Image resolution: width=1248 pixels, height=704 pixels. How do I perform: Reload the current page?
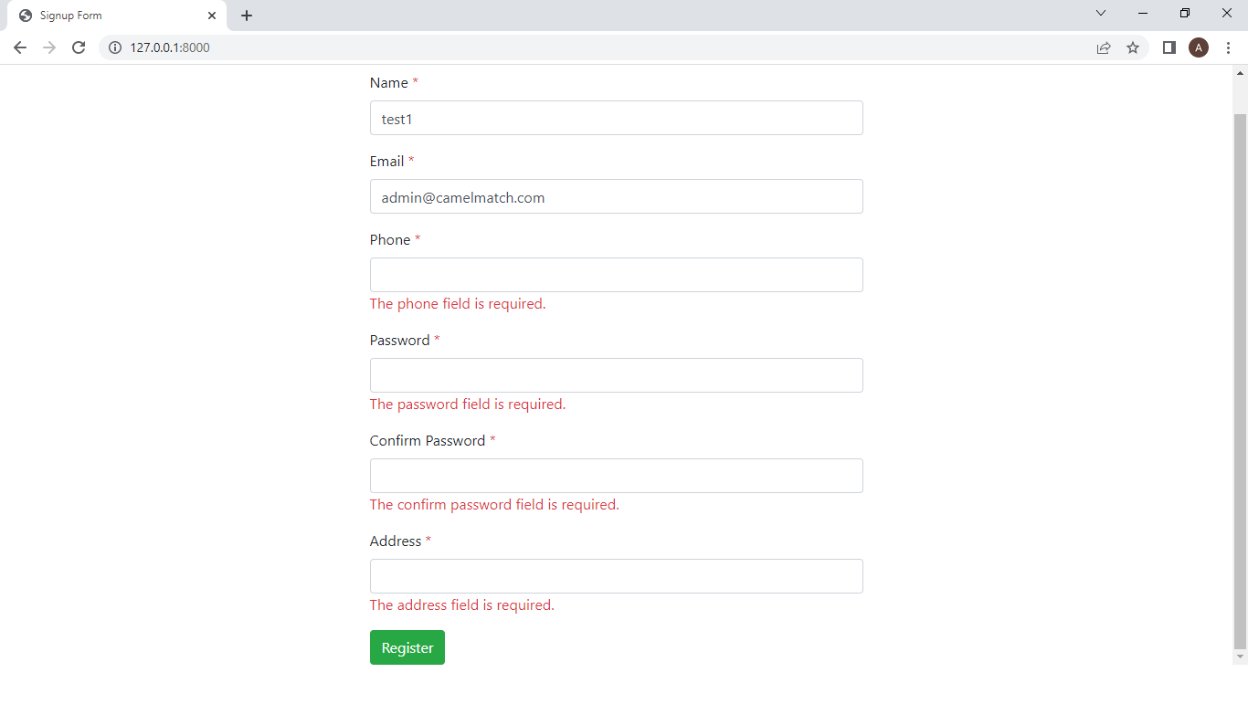[x=79, y=47]
